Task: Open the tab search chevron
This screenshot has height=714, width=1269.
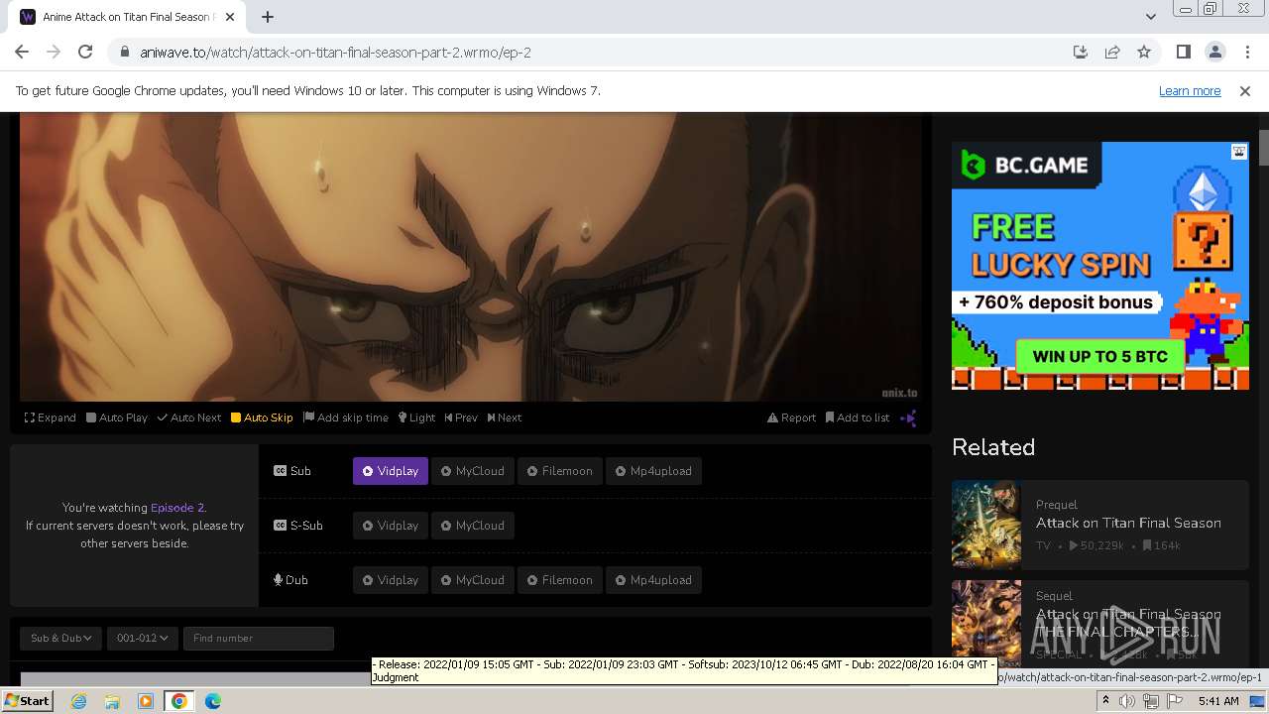Action: [x=1150, y=17]
